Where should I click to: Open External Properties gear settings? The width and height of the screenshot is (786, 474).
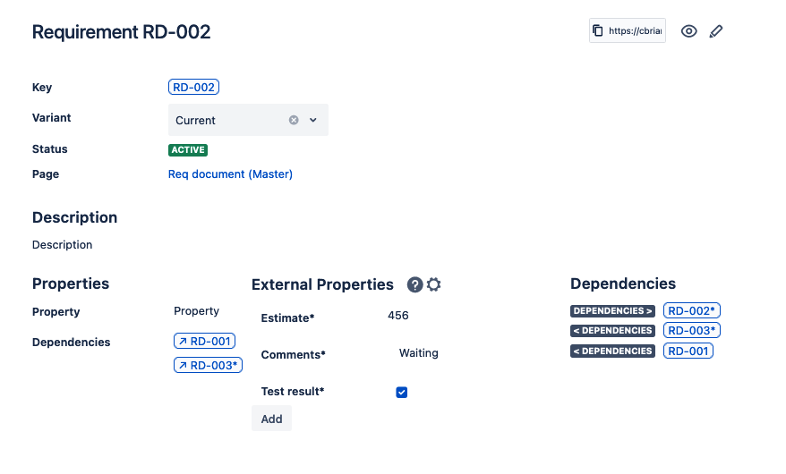[x=434, y=284]
